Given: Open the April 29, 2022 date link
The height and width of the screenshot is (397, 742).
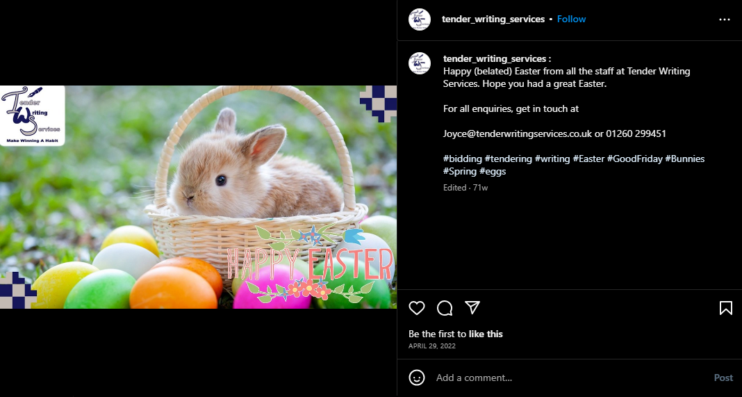Looking at the screenshot, I should 432,346.
